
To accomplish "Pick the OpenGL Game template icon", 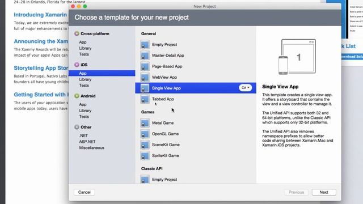I will (x=145, y=134).
